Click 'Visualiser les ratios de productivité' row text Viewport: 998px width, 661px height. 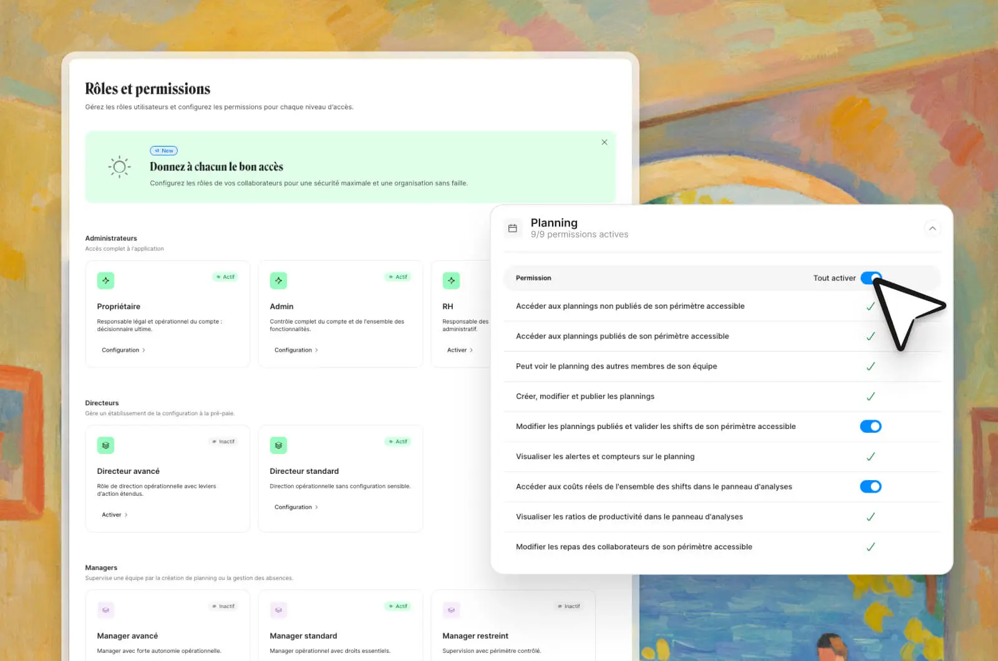click(629, 517)
